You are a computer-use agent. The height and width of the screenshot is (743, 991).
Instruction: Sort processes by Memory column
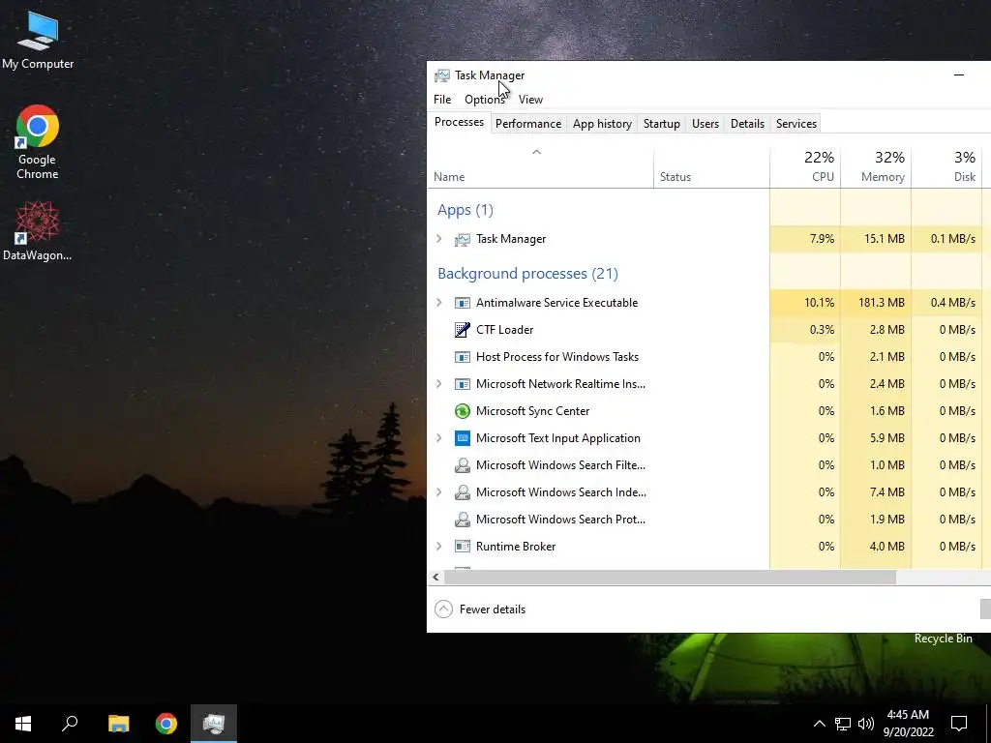pyautogui.click(x=876, y=167)
